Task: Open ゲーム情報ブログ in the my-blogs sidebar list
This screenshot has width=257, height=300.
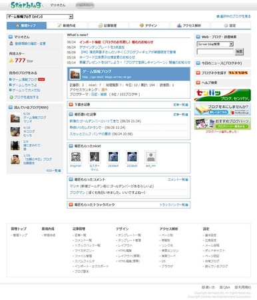Action: tap(25, 79)
